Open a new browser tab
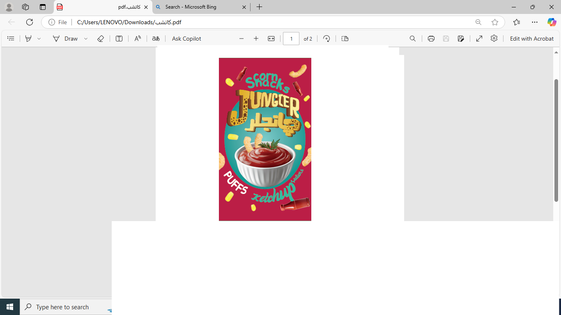 point(259,7)
